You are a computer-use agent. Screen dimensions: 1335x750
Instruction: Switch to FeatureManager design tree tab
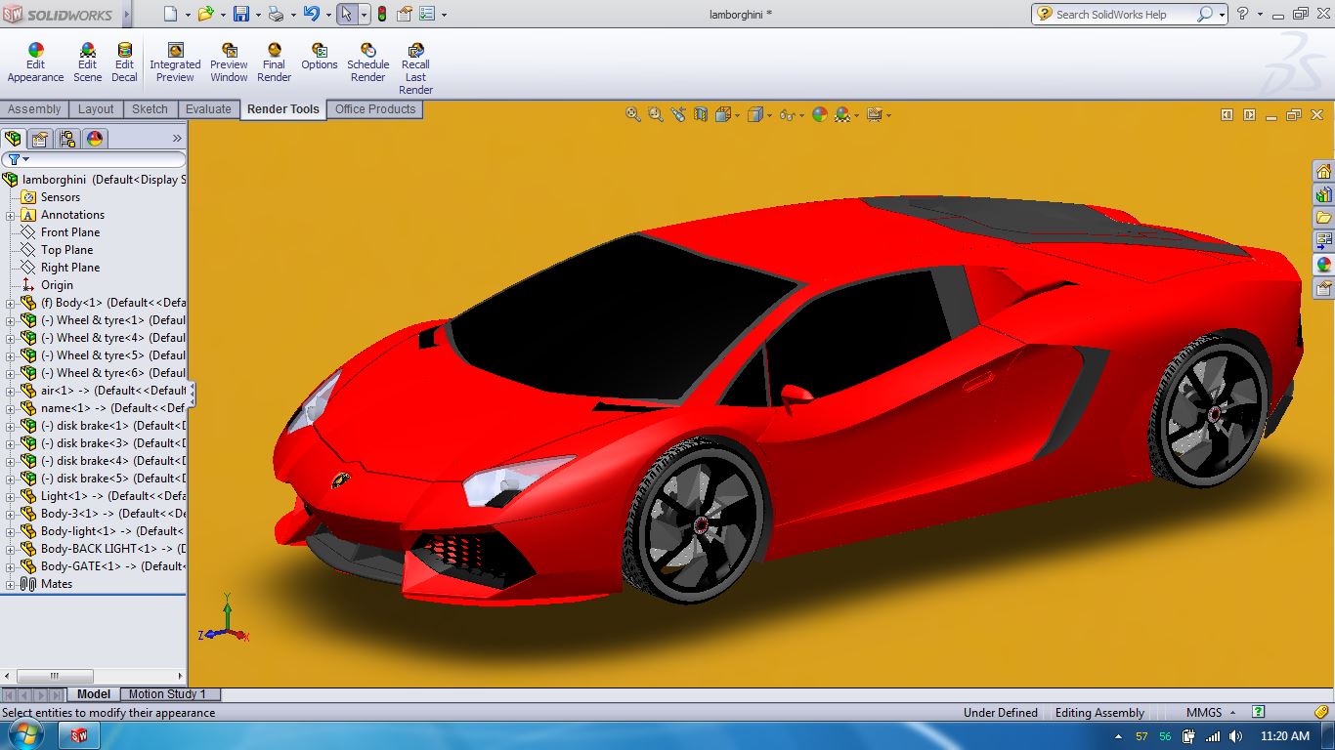point(13,139)
